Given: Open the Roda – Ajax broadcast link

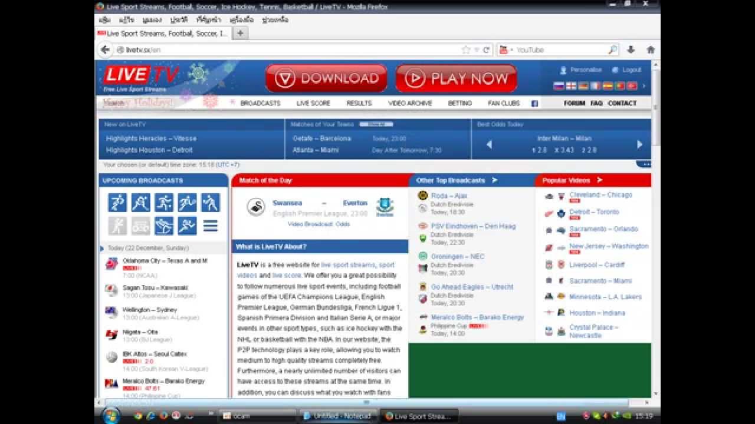Looking at the screenshot, I should coord(449,196).
